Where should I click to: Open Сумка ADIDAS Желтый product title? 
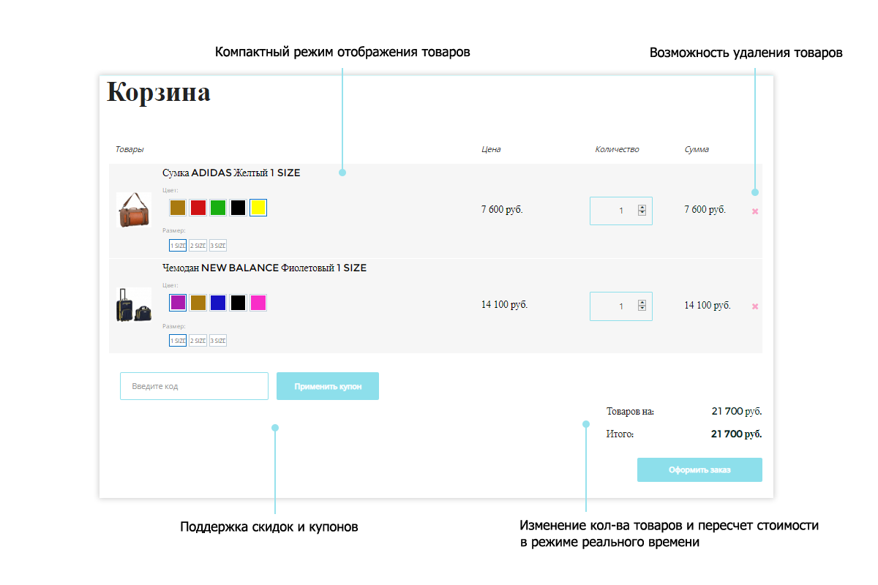pyautogui.click(x=231, y=173)
